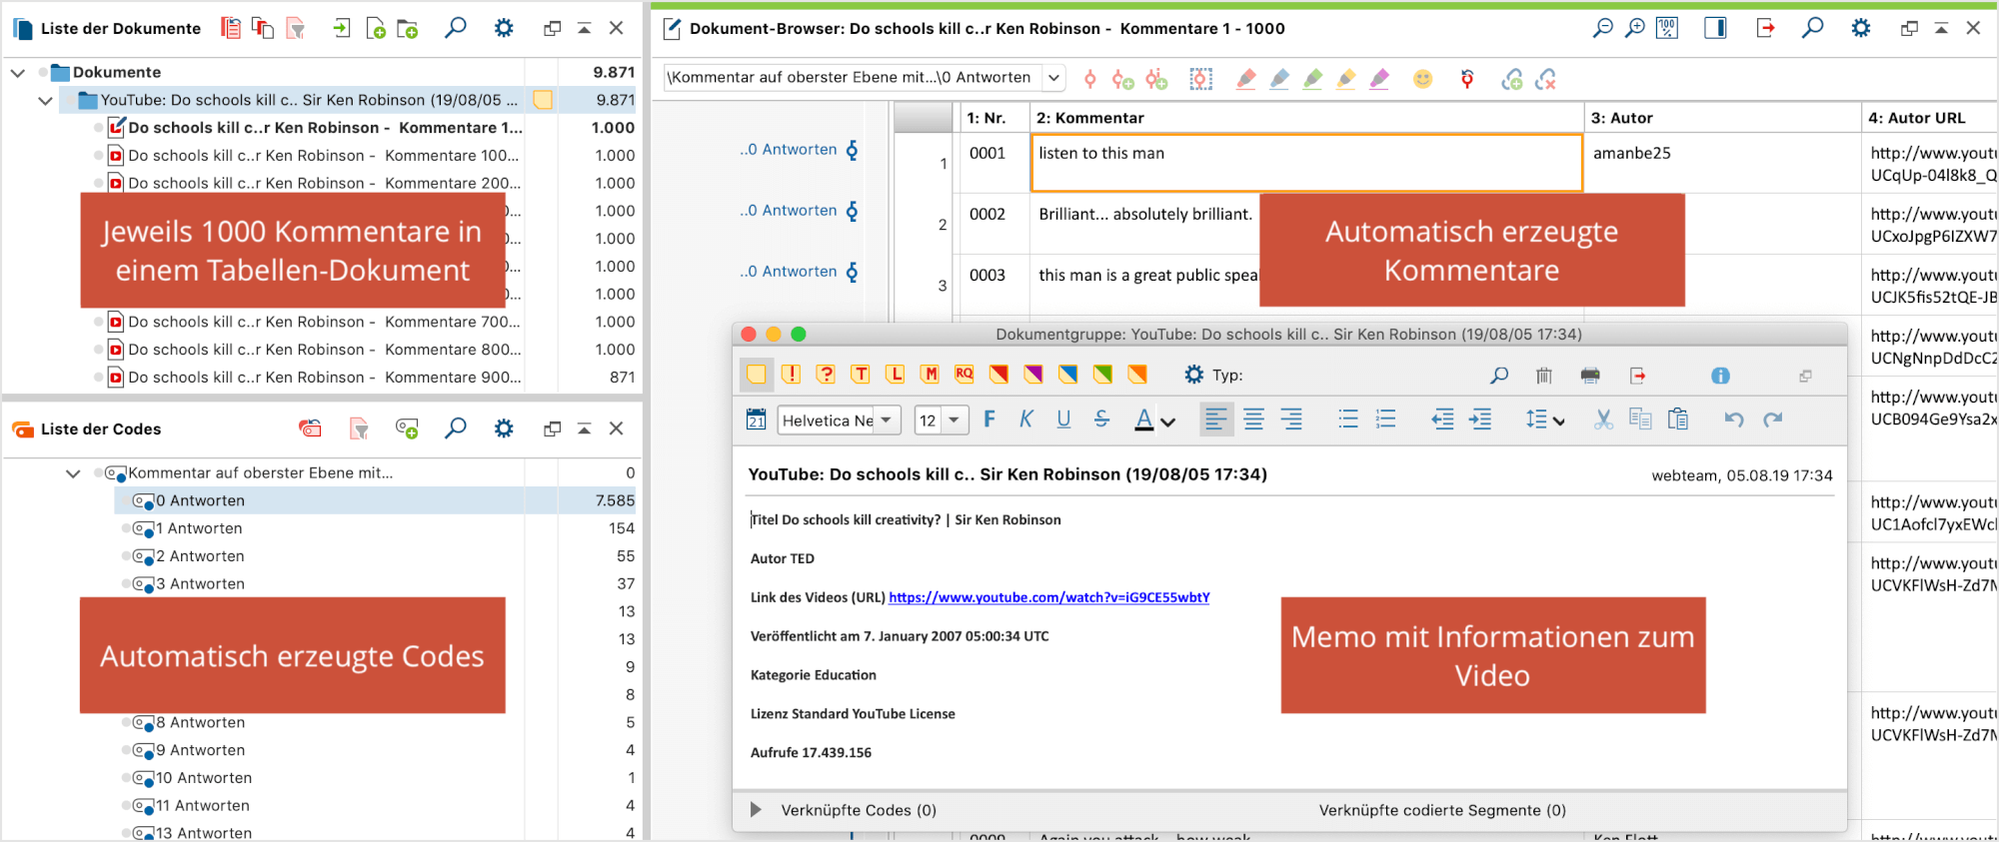Select the T memo type icon
Image resolution: width=1999 pixels, height=842 pixels.
click(861, 375)
